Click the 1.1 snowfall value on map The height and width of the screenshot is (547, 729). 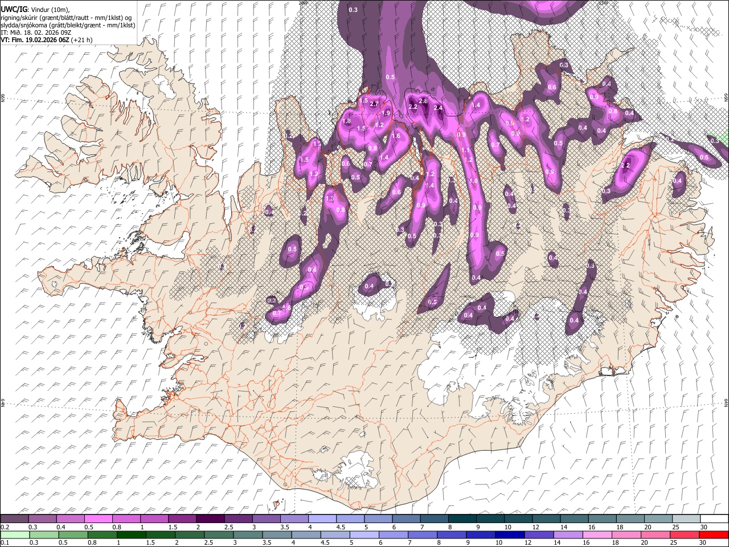(465, 150)
